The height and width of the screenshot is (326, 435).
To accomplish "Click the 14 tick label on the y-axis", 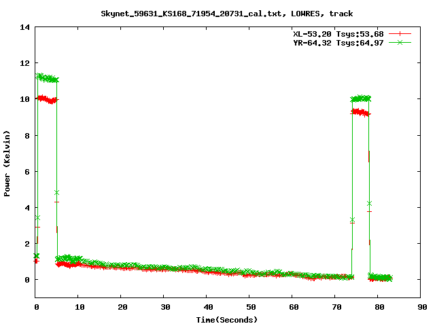I will (x=24, y=27).
